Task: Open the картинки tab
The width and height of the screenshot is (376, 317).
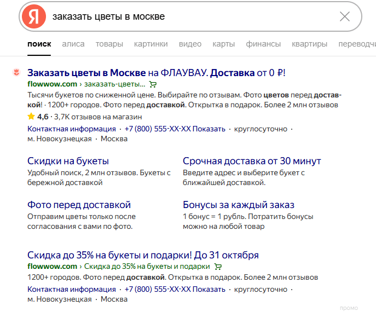Action: [x=151, y=44]
